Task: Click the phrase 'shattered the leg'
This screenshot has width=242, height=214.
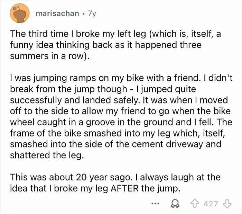Action: [47, 155]
